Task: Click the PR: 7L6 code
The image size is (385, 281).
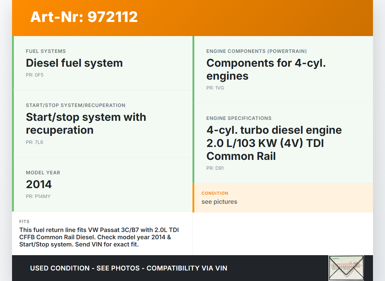Action: 35,142
